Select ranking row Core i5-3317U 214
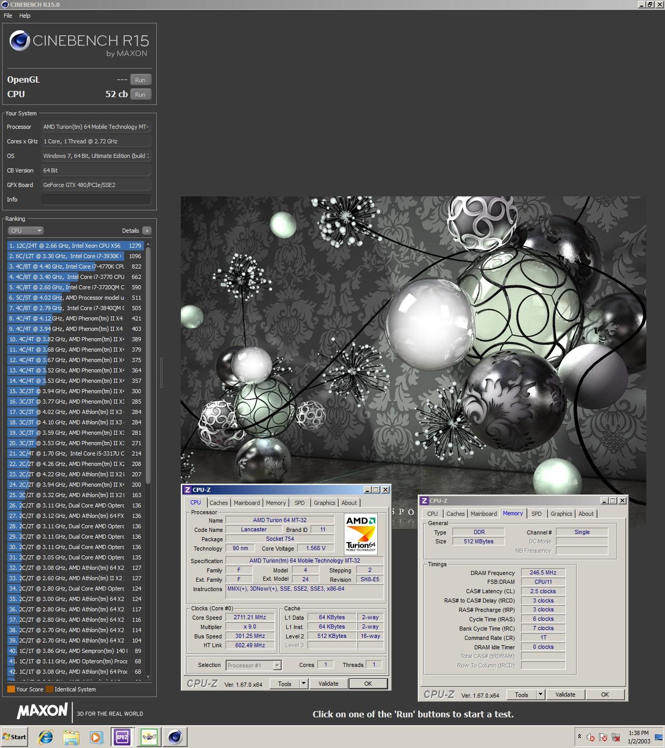The width and height of the screenshot is (665, 748). click(75, 453)
